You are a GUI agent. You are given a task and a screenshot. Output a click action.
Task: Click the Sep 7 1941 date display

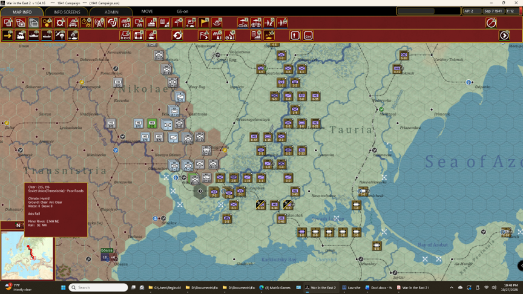tap(493, 11)
